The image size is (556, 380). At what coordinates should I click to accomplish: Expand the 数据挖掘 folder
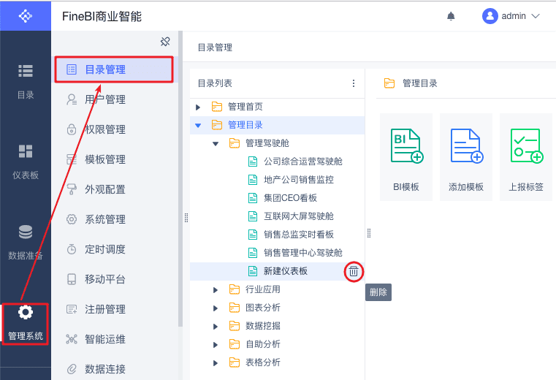(216, 326)
